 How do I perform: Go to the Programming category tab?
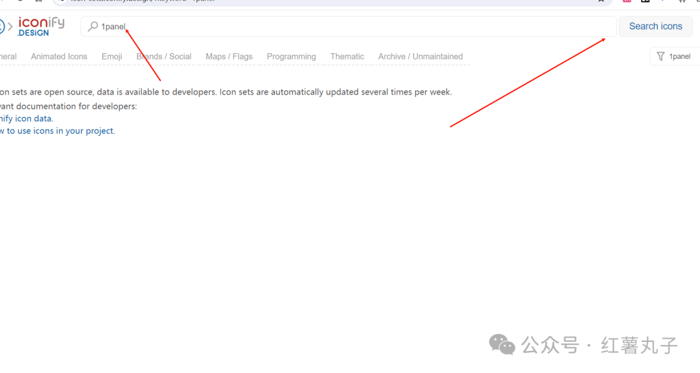[x=292, y=57]
